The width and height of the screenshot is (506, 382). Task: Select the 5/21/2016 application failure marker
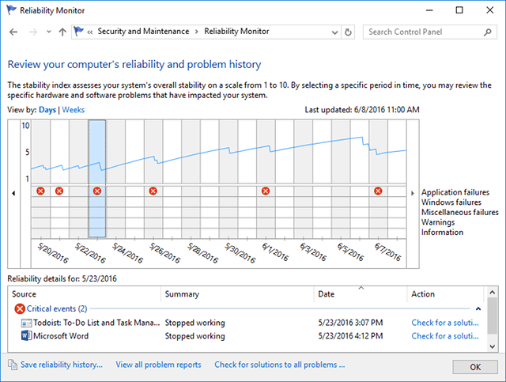coord(59,191)
